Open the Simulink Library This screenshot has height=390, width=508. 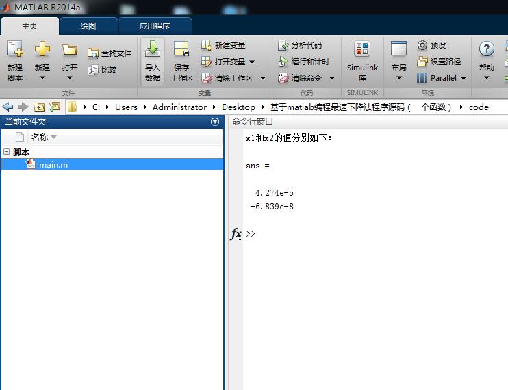(362, 61)
